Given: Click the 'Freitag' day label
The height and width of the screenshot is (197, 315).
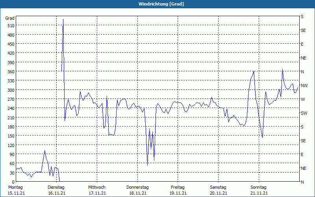Looking at the screenshot, I should click(178, 188).
